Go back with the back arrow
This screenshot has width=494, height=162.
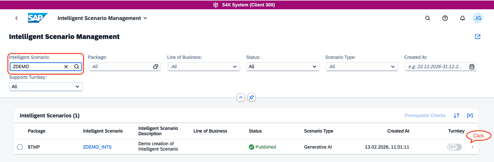[x=16, y=18]
